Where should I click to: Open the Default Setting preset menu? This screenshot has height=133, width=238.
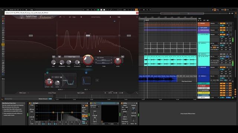tap(96, 17)
